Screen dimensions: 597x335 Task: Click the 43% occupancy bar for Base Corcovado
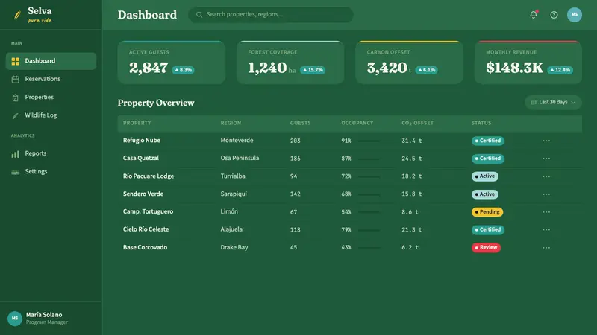point(369,248)
